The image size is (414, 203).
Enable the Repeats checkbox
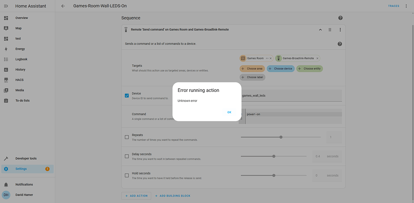127,137
